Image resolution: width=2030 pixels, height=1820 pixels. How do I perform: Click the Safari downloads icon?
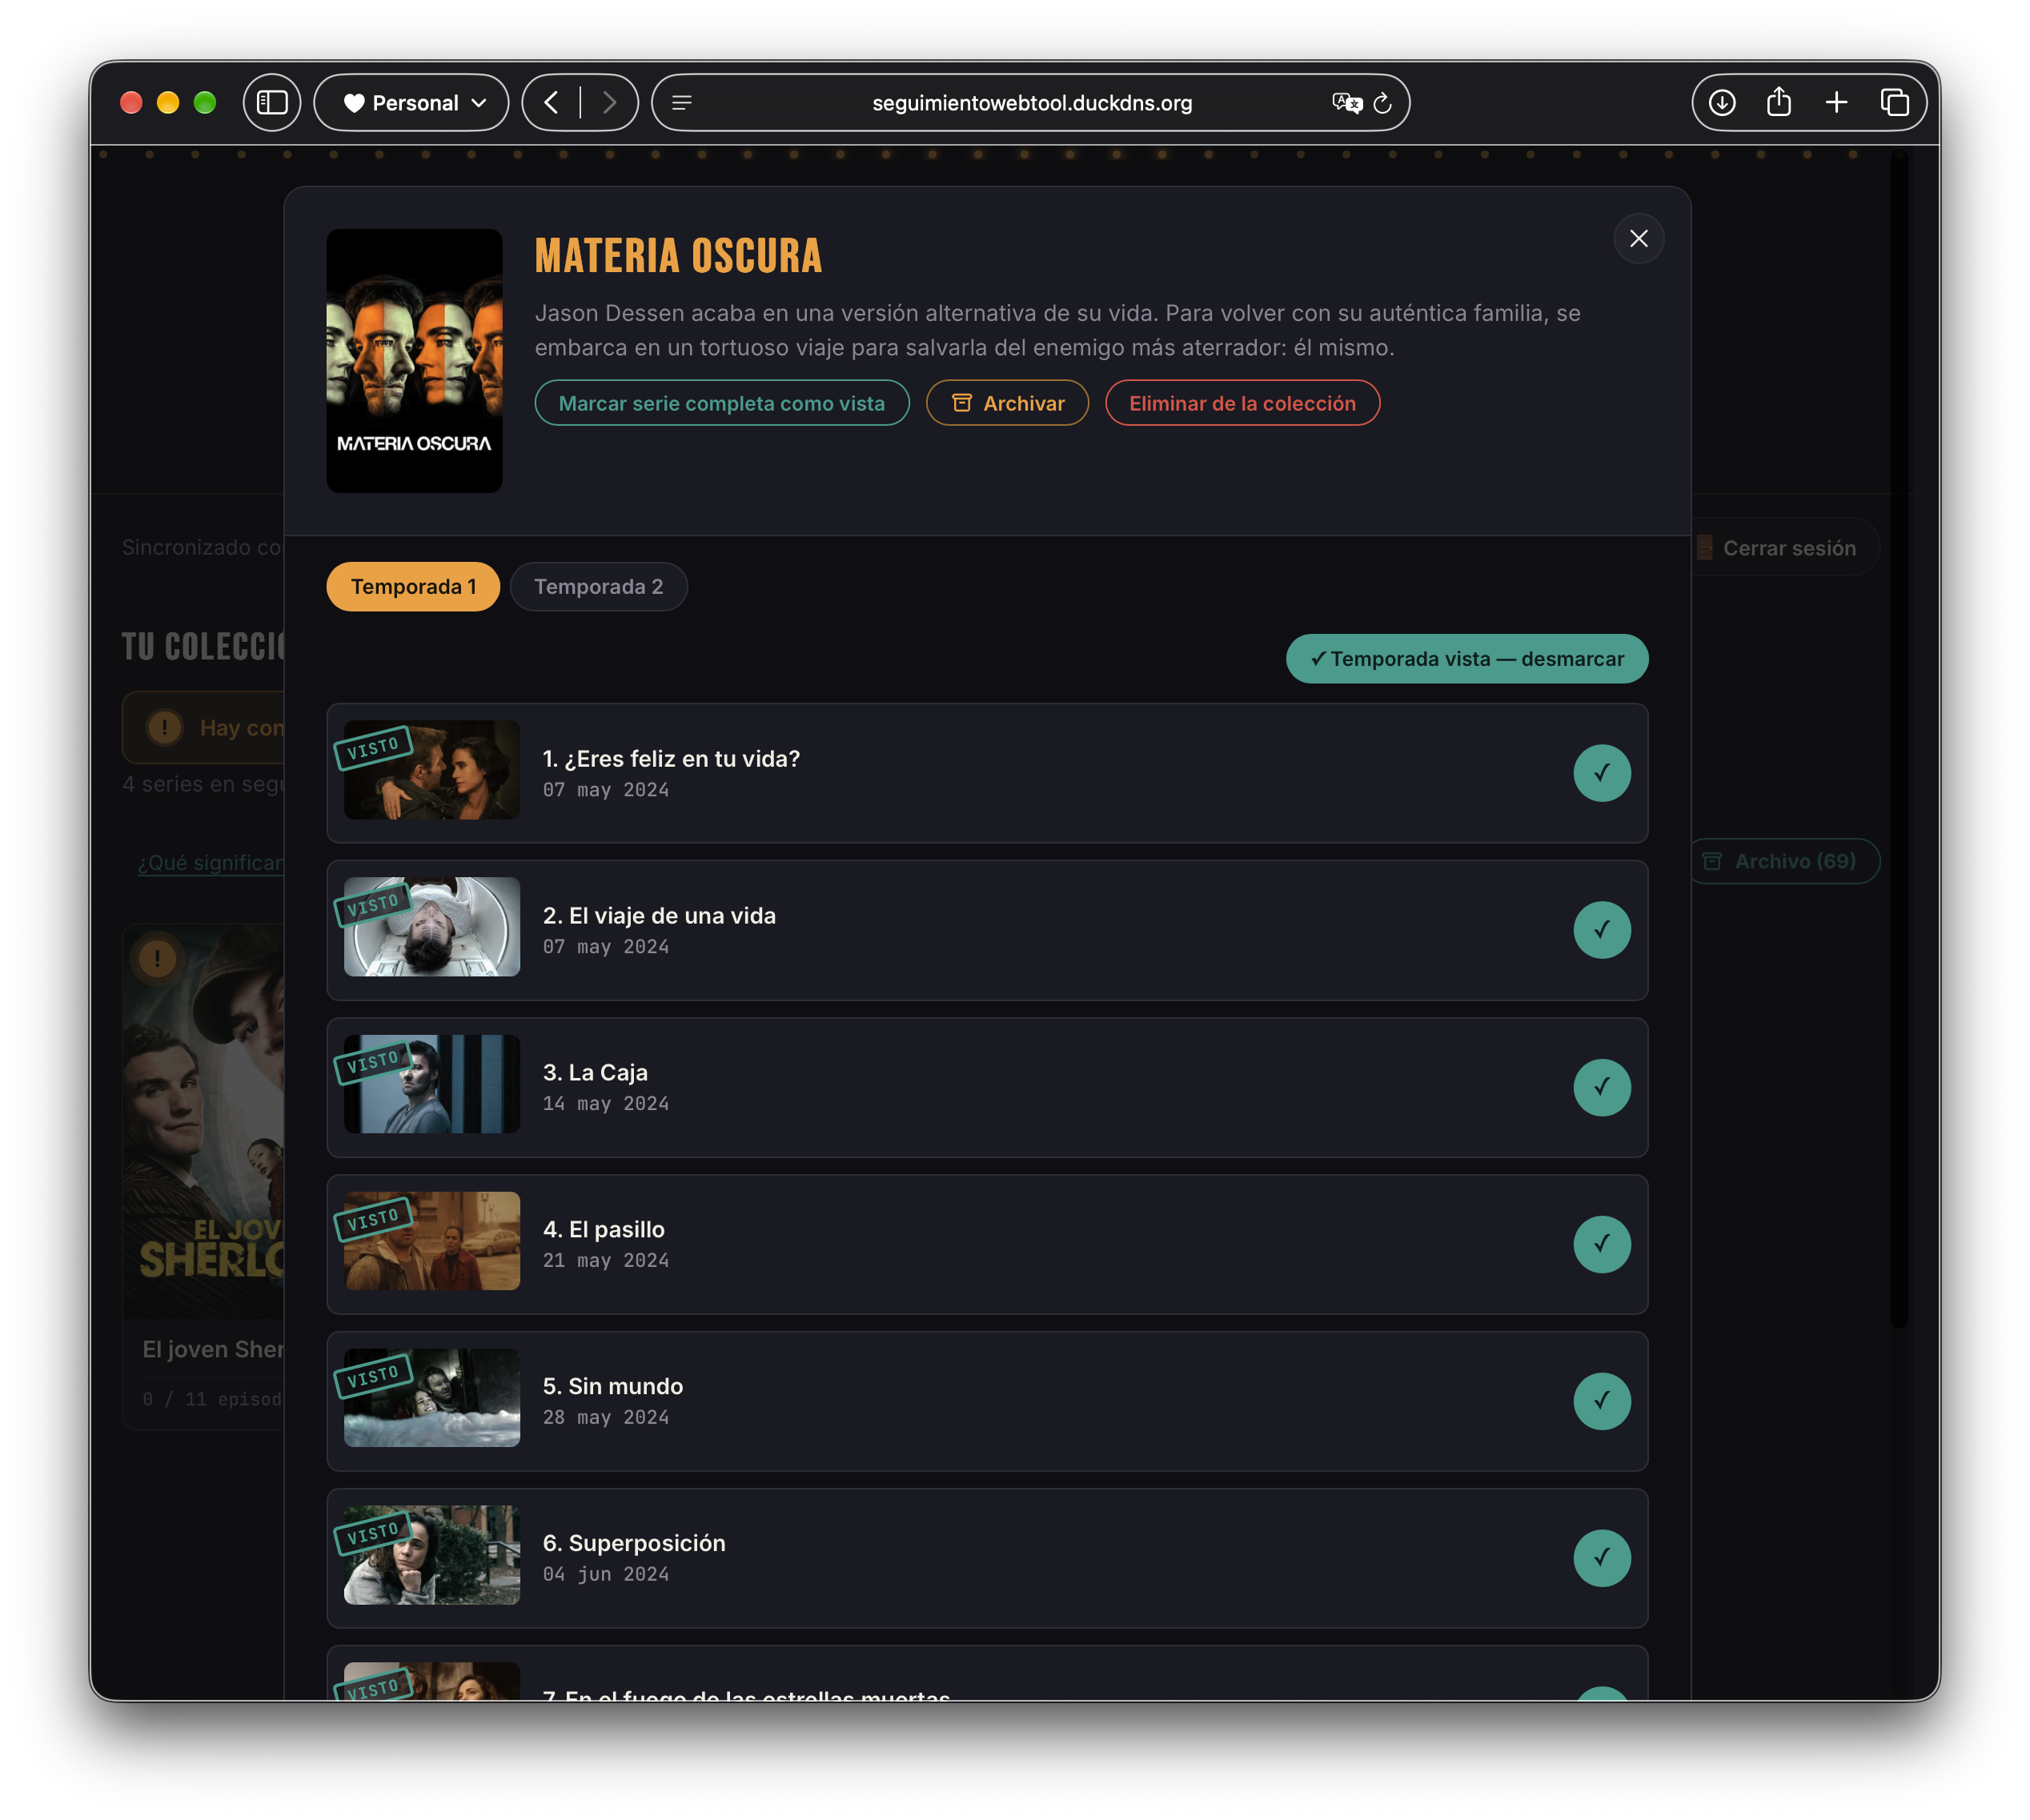click(1721, 102)
